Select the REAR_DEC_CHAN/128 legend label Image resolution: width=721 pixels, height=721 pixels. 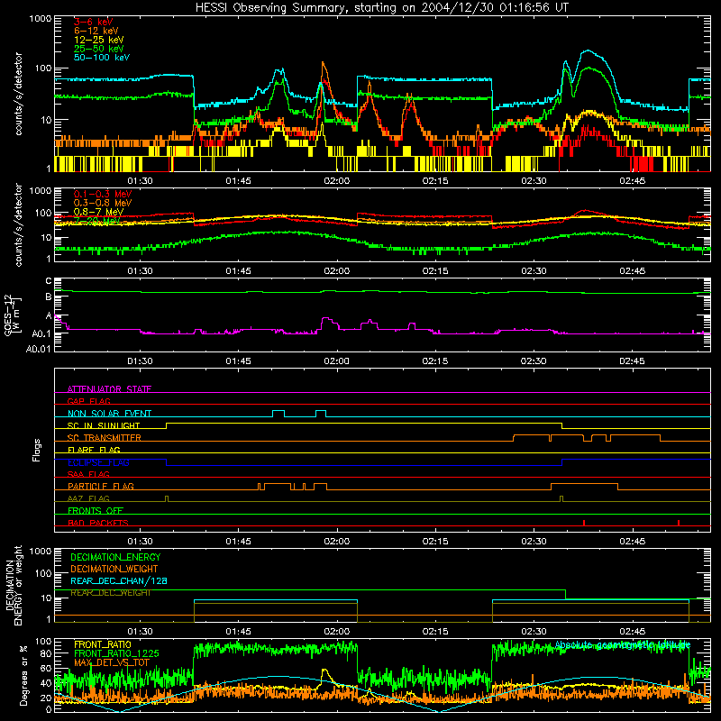(x=119, y=580)
